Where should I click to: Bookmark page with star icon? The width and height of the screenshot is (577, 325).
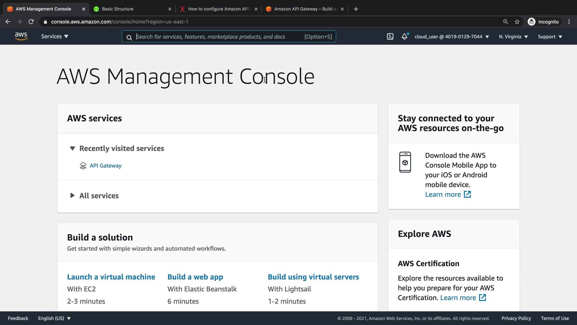pyautogui.click(x=517, y=22)
